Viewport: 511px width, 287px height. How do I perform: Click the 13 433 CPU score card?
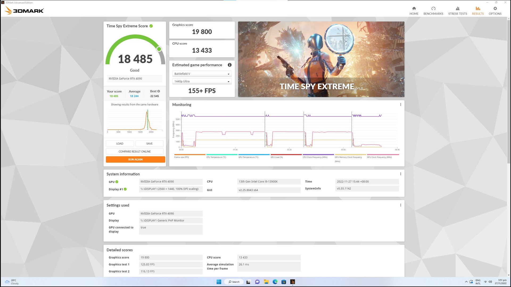[202, 49]
